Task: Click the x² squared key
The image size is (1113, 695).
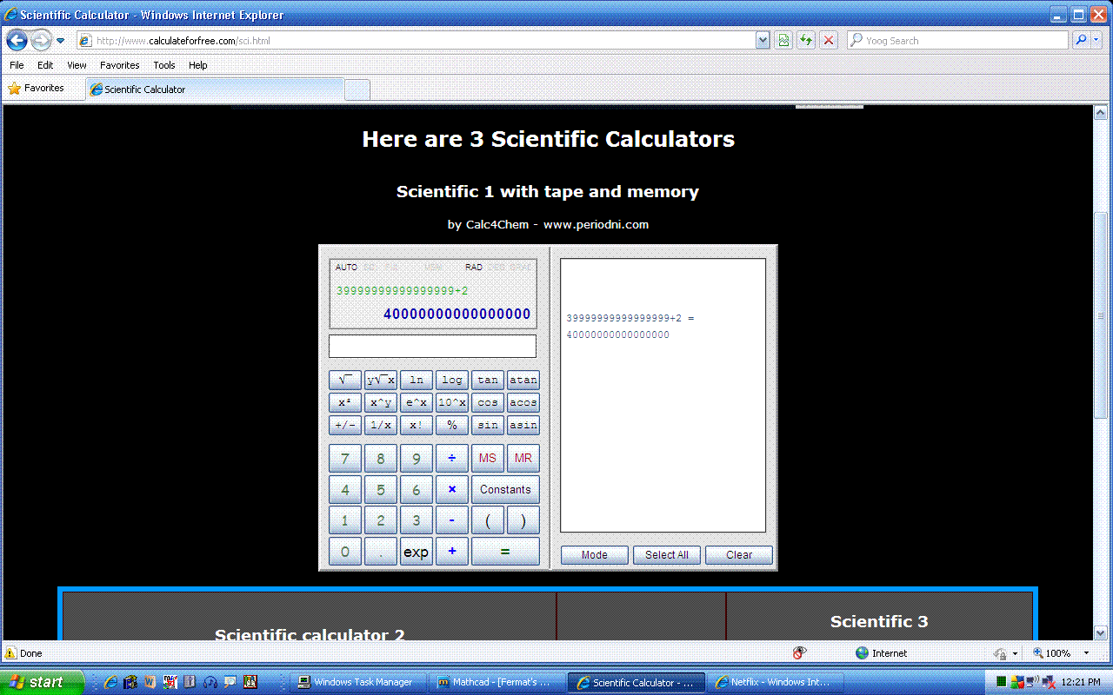Action: 345,402
